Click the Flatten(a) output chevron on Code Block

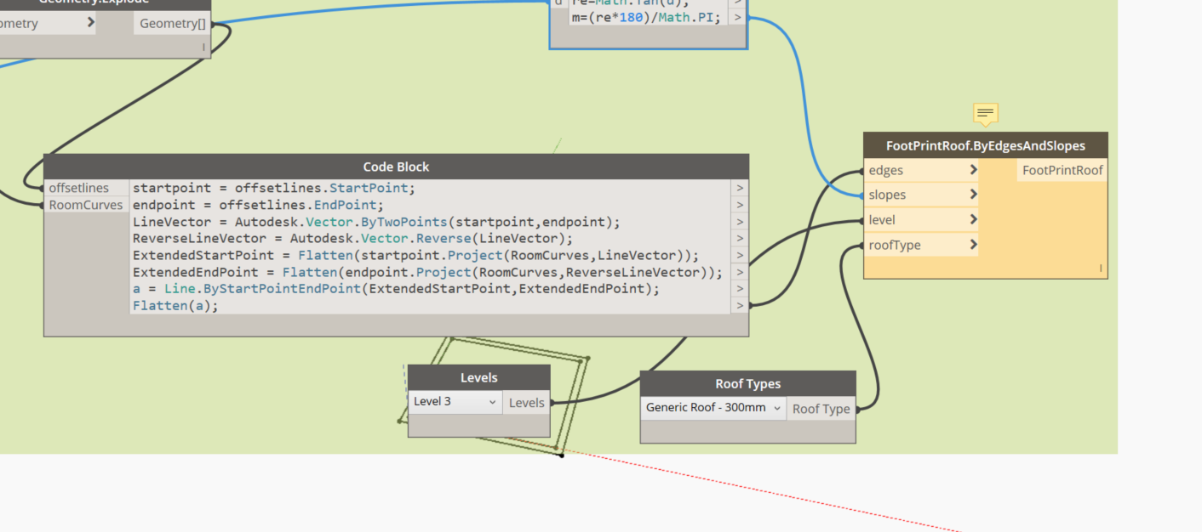click(739, 305)
